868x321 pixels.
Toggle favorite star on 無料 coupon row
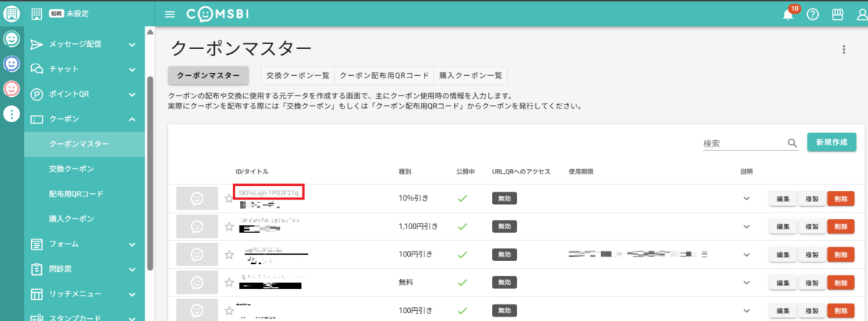pyautogui.click(x=229, y=283)
